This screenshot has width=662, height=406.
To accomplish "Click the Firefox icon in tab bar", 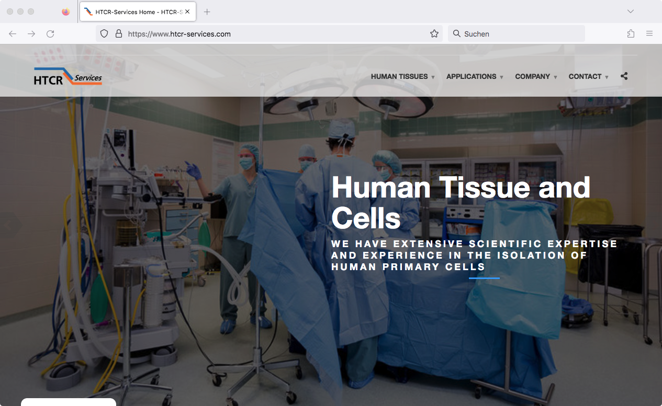I will pos(66,11).
